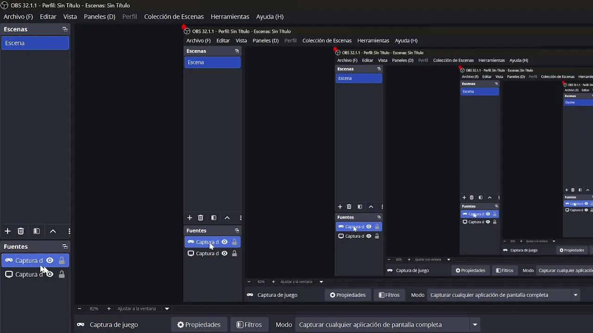Click Filtros in the largest mirrored preview copy
593x333 pixels.
tap(389, 295)
